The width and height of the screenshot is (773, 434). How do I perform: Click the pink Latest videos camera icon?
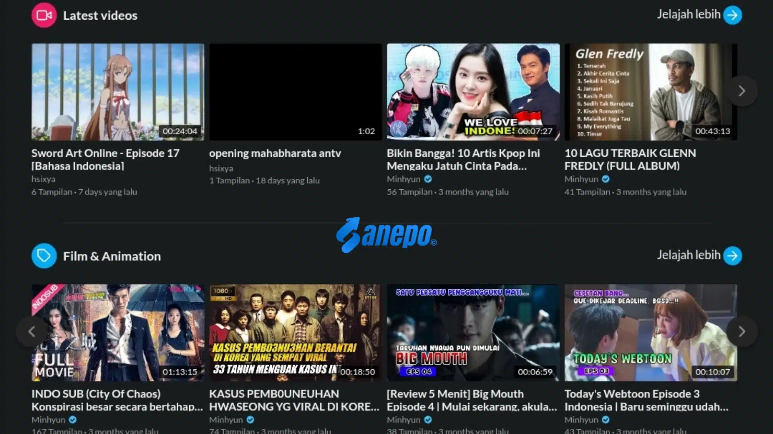pyautogui.click(x=44, y=15)
